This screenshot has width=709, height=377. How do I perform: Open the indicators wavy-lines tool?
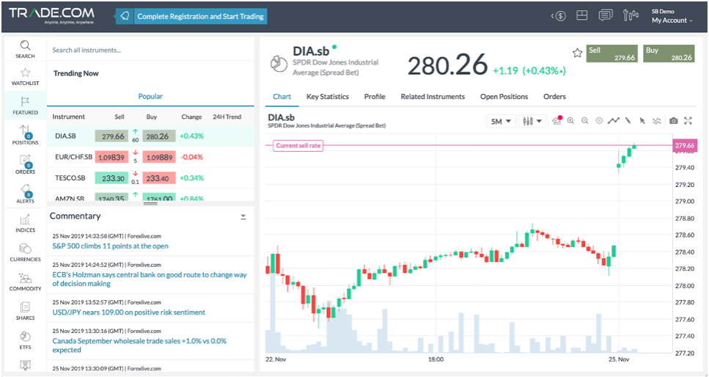(657, 121)
